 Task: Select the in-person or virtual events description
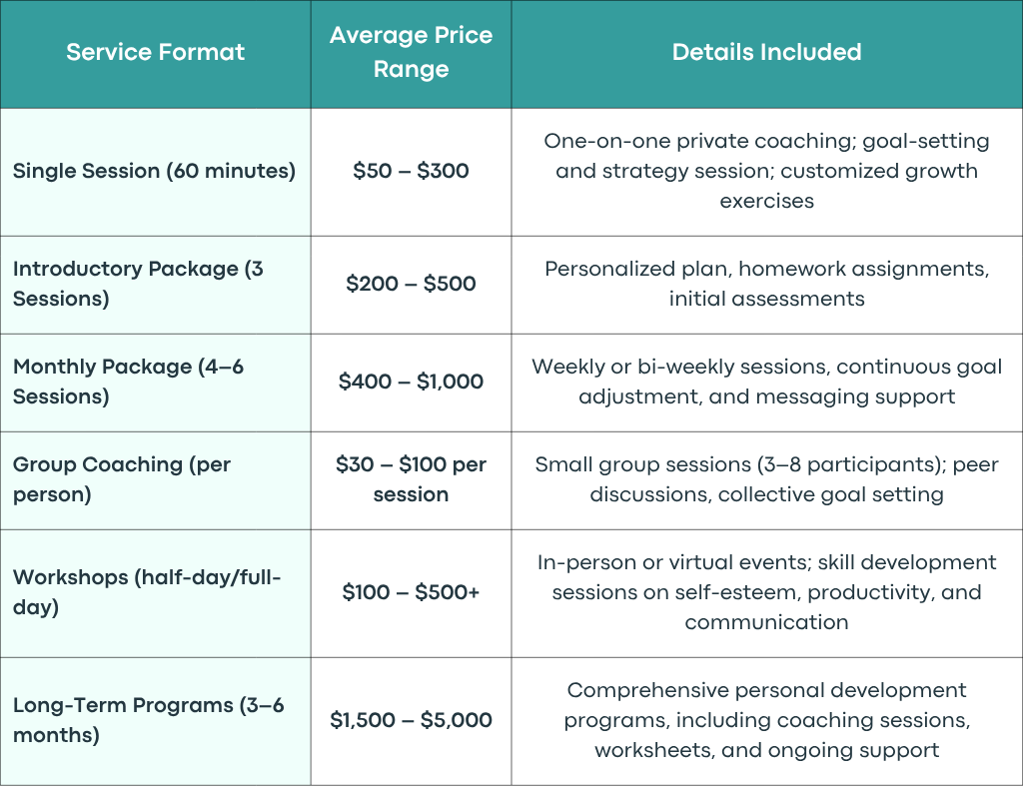coord(766,592)
